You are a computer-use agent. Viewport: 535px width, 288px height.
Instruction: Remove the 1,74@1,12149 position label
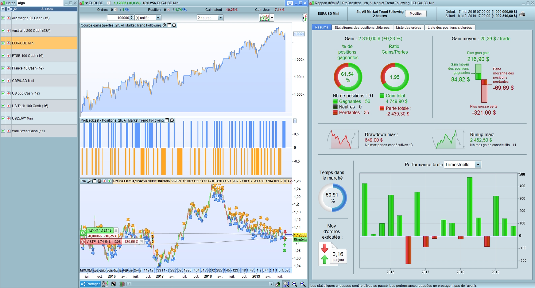[x=116, y=230]
